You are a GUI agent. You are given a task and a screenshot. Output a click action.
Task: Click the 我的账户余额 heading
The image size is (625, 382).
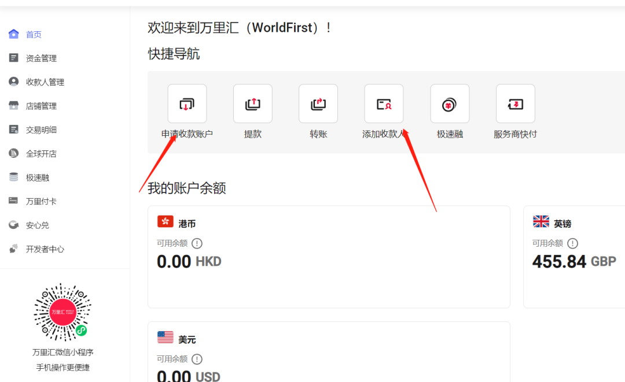(x=186, y=188)
